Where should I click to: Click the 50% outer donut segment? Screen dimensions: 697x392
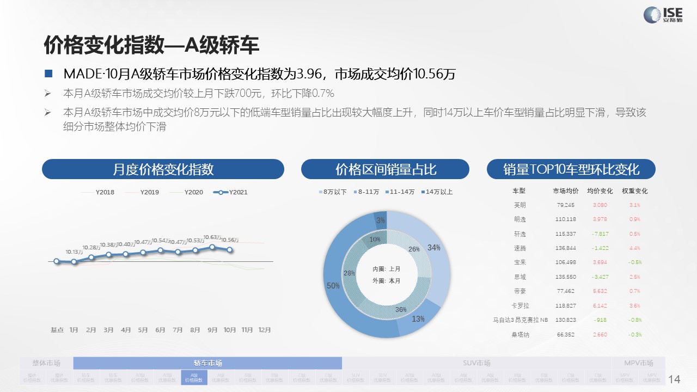pyautogui.click(x=331, y=285)
